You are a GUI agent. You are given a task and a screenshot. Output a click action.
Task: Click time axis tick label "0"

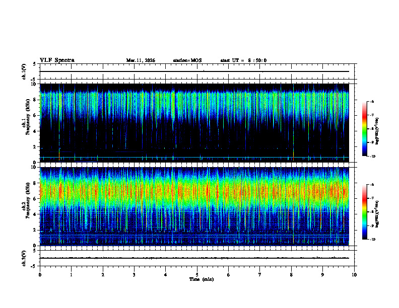[40, 275]
